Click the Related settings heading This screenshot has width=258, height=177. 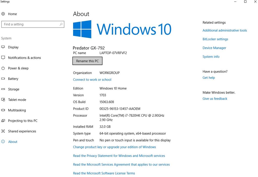click(214, 22)
